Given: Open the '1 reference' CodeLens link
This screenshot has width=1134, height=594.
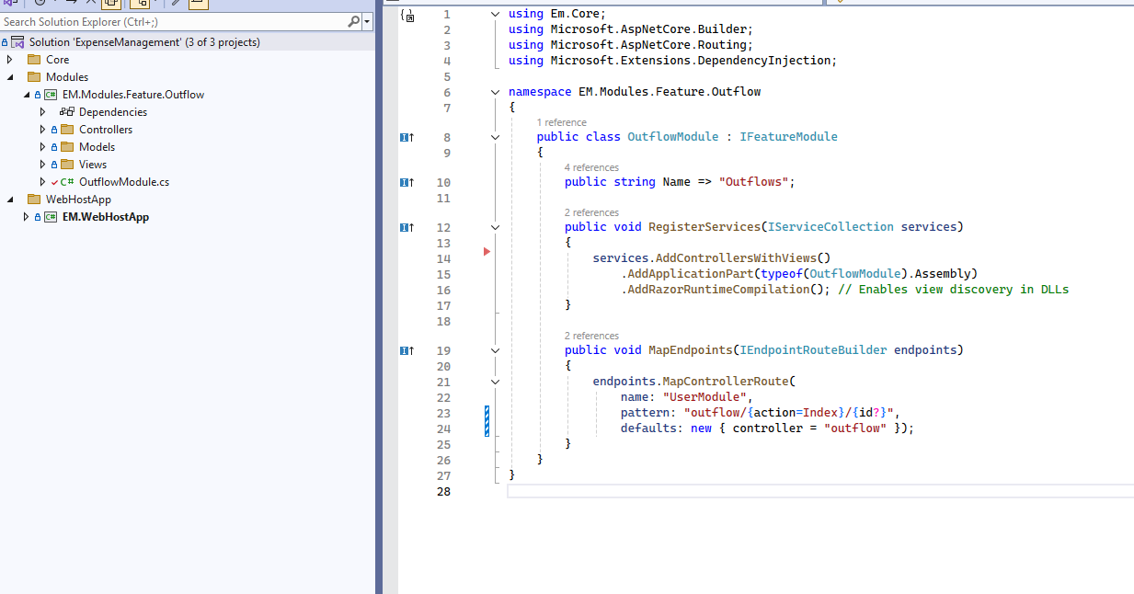Looking at the screenshot, I should (562, 122).
